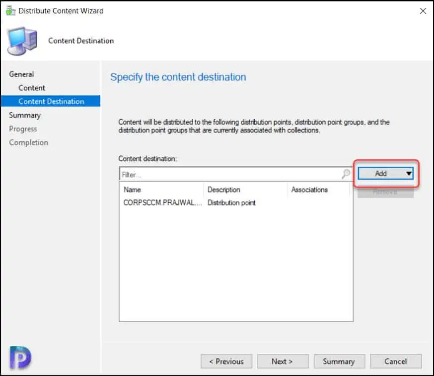The image size is (434, 376).
Task: Sort by the Description column header
Action: click(245, 189)
